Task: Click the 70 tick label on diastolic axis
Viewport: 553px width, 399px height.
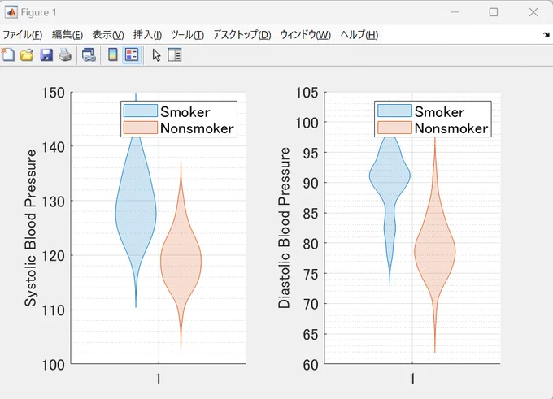Action: pos(311,304)
